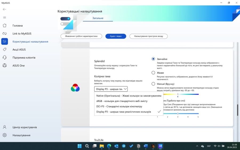
Task: Open Головна home page
Action: (18, 26)
